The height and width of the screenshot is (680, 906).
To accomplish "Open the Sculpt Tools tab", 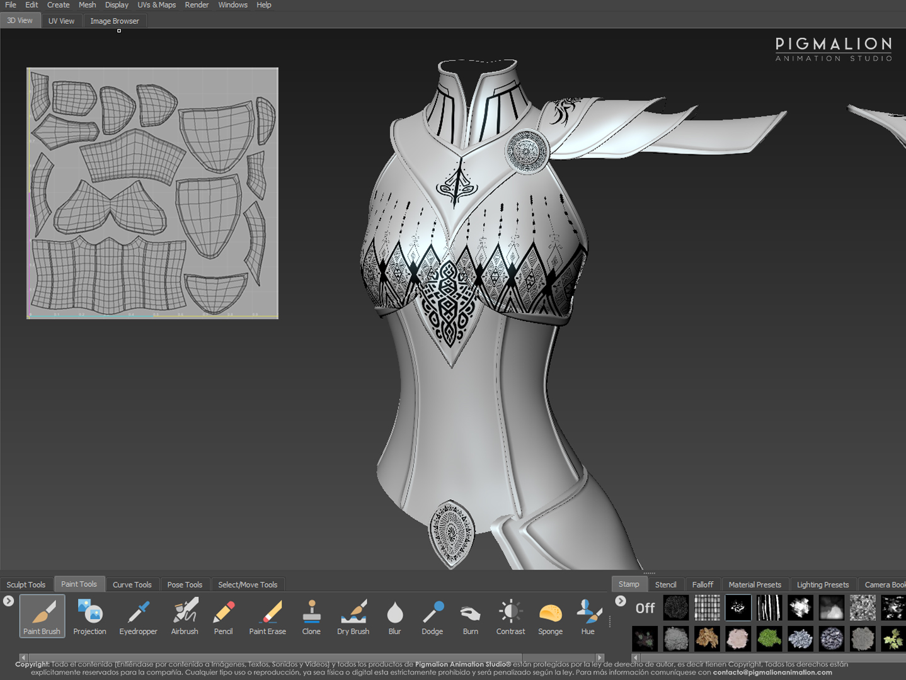I will point(26,584).
